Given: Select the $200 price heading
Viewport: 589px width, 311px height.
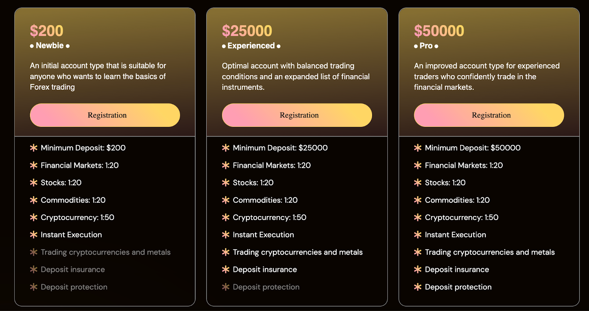Looking at the screenshot, I should (47, 31).
